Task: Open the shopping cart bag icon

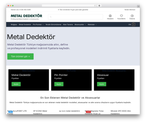Action: (133, 24)
